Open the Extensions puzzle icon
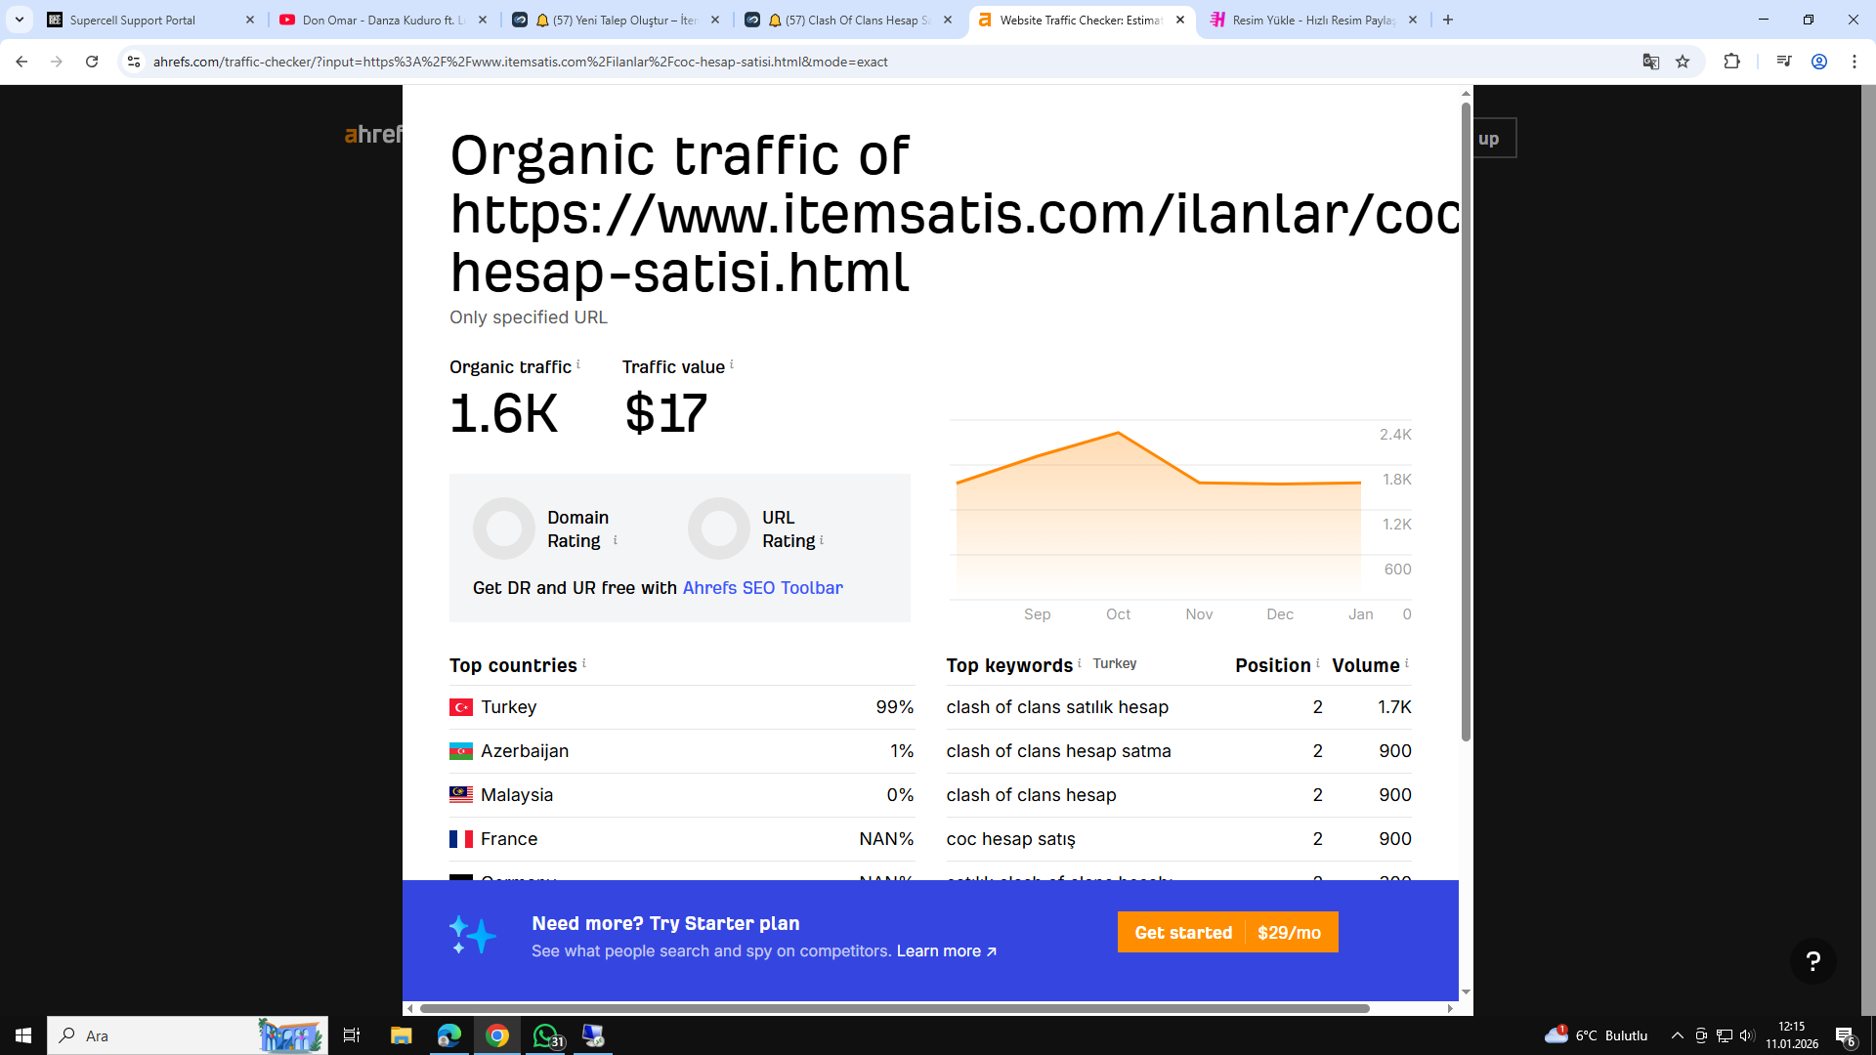This screenshot has height=1055, width=1876. pos(1732,62)
